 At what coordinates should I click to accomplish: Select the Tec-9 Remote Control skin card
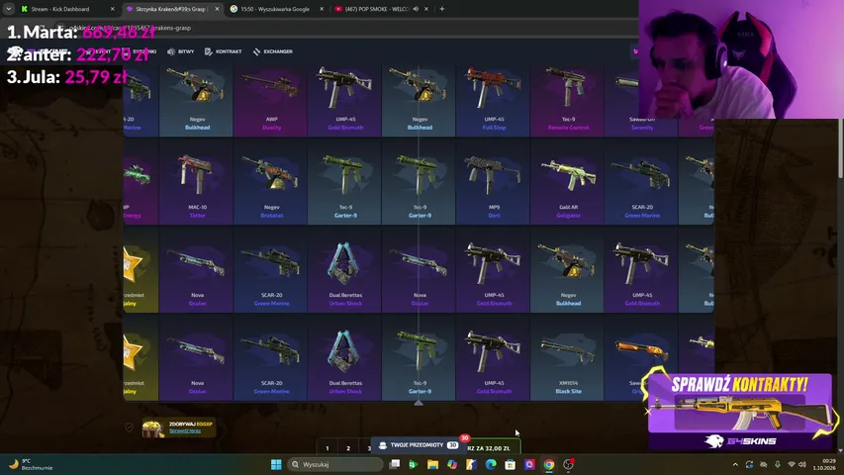click(567, 100)
